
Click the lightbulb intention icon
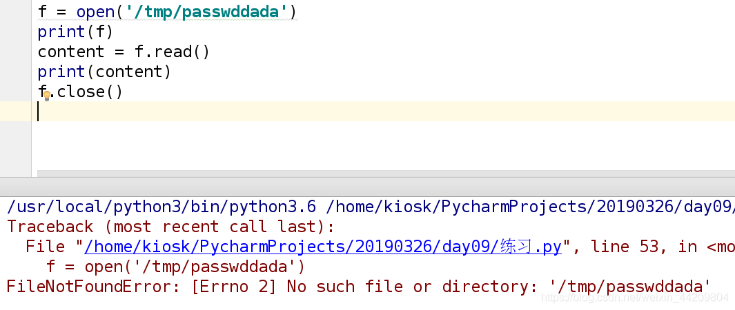point(47,96)
